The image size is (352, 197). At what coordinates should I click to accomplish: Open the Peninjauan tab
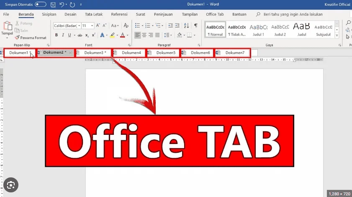coord(163,14)
